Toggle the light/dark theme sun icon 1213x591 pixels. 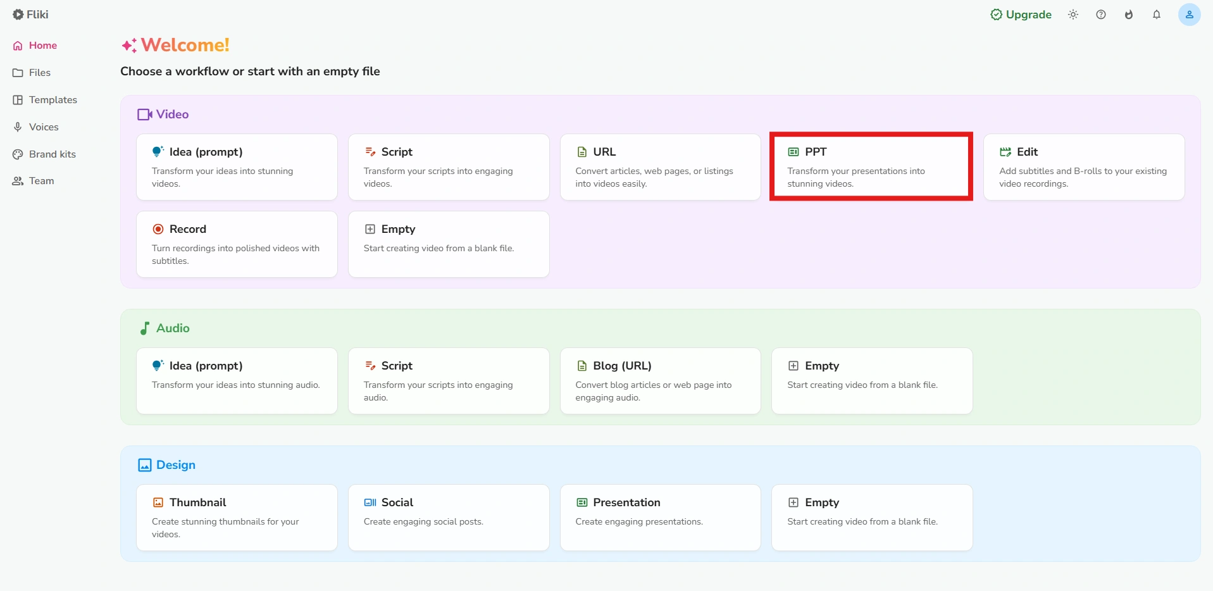click(1073, 15)
